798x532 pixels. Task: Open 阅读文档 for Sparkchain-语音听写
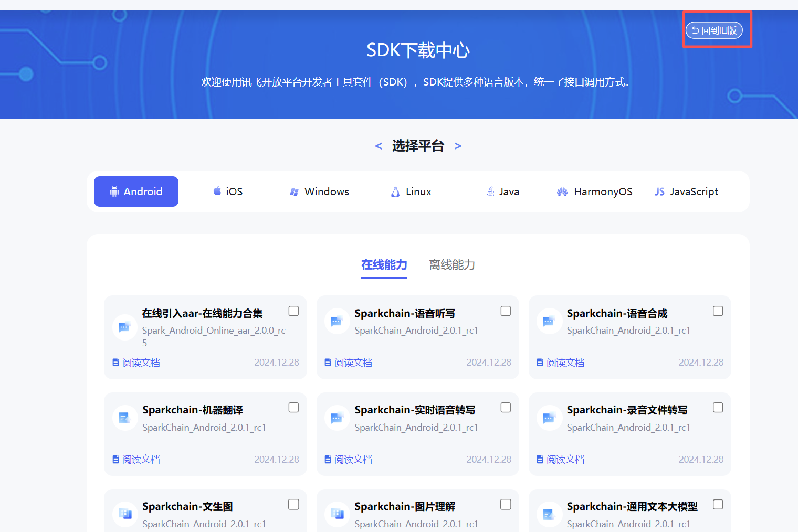(x=348, y=363)
